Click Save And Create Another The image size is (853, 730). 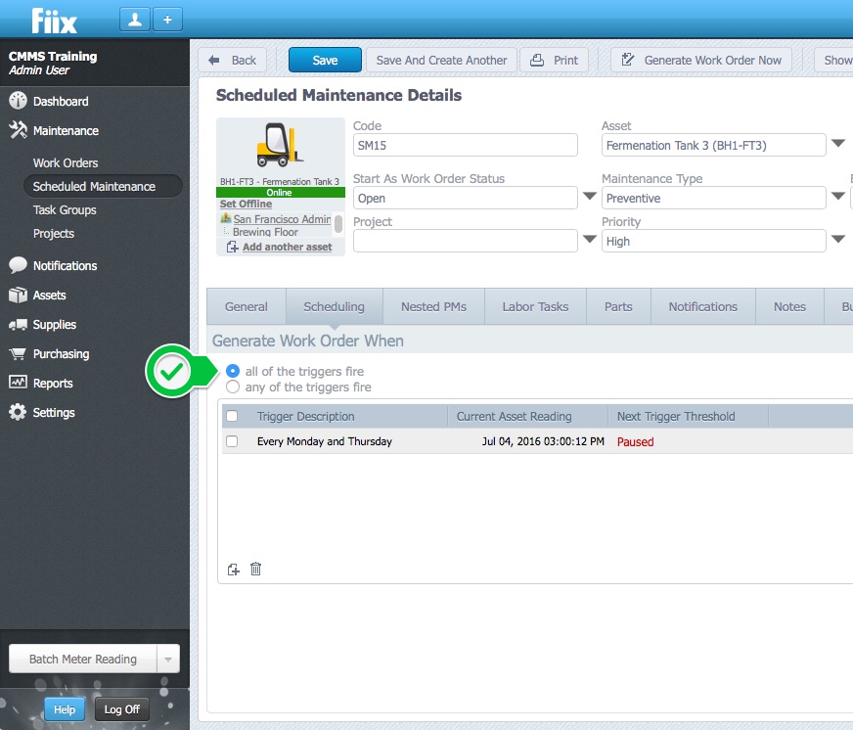[441, 60]
